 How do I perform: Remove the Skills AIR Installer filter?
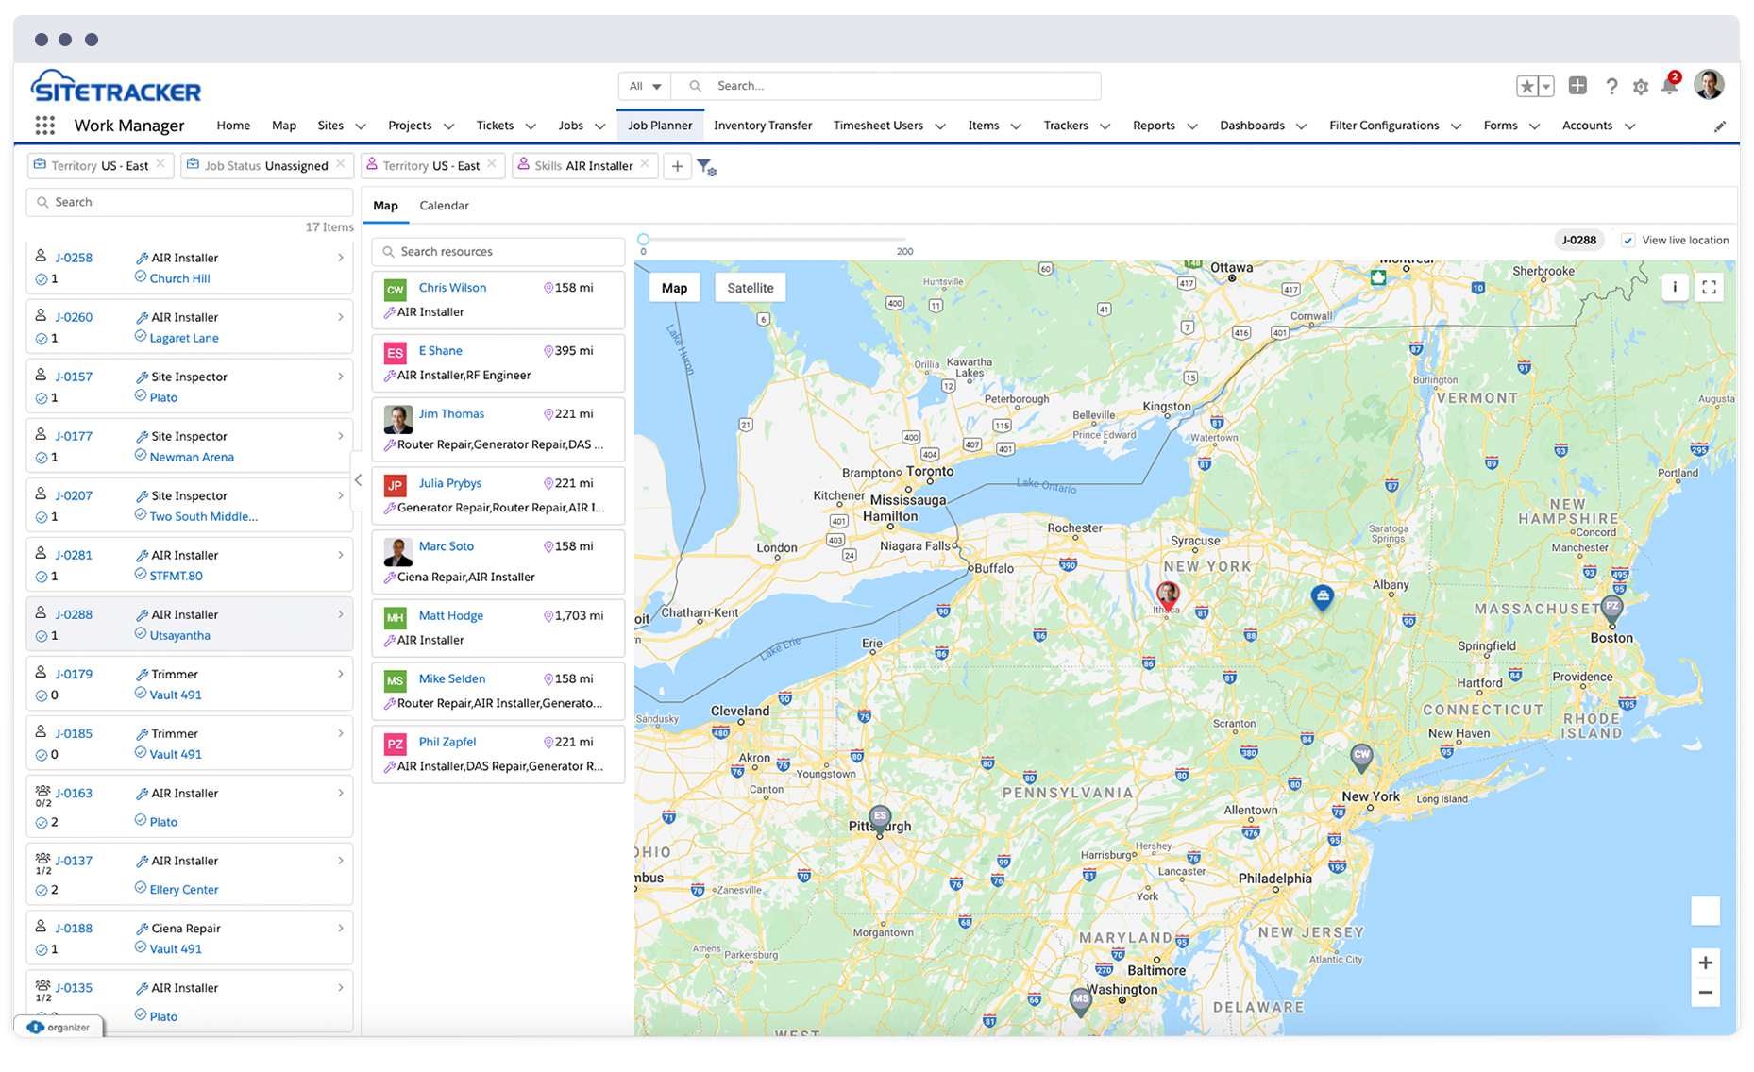(x=645, y=164)
